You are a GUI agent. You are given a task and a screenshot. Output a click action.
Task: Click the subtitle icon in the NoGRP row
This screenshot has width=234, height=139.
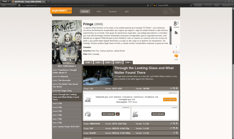pyautogui.click(x=174, y=133)
